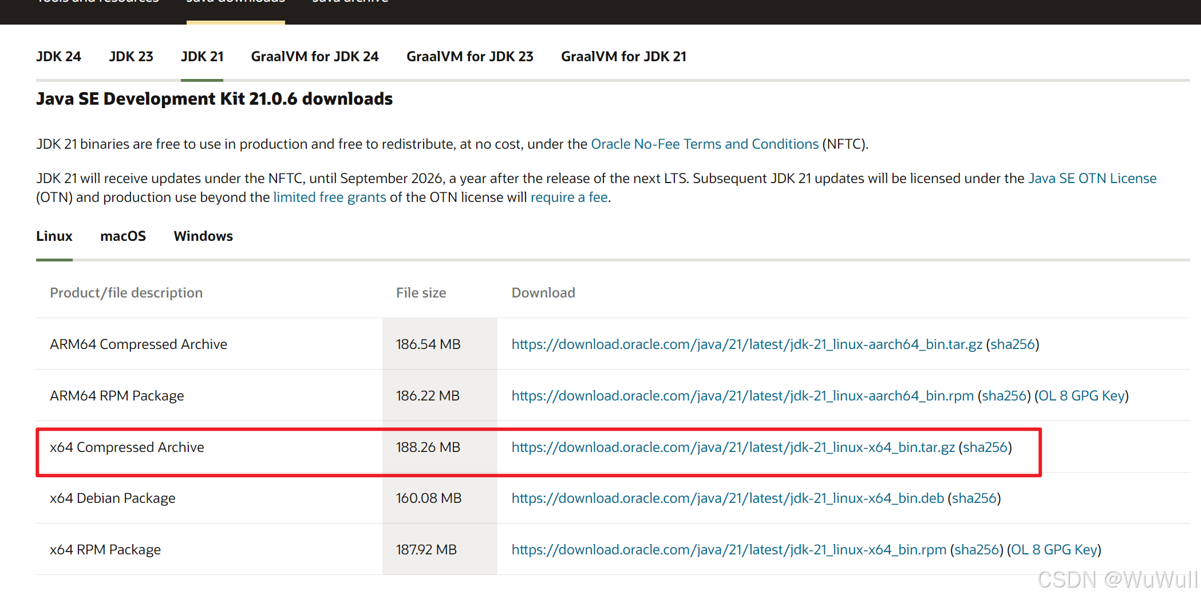Open the Java SE OTN License link

(x=1092, y=178)
